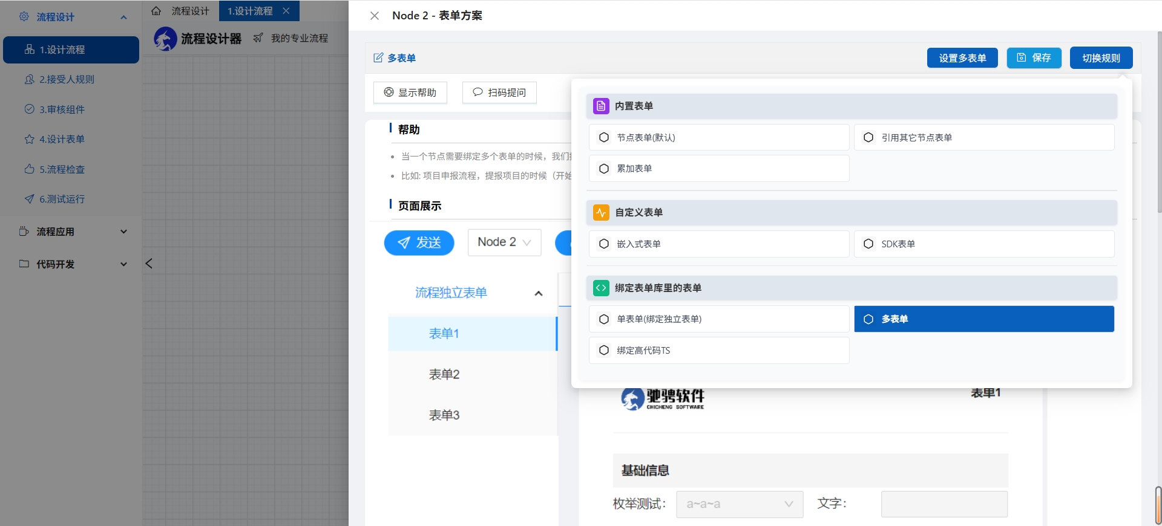Close the Node 2 表单方案 panel
This screenshot has width=1162, height=526.
pos(375,16)
